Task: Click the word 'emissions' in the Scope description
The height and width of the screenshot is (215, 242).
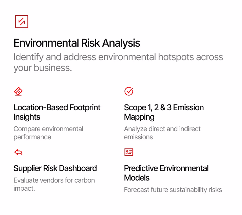Action: [x=138, y=137]
